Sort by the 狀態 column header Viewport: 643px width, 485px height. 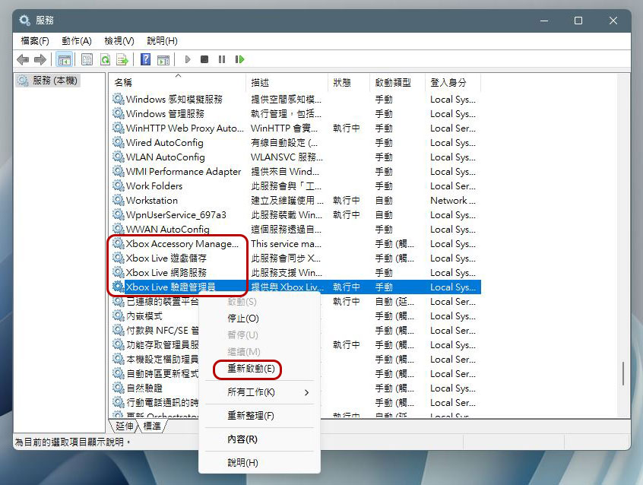tap(349, 82)
